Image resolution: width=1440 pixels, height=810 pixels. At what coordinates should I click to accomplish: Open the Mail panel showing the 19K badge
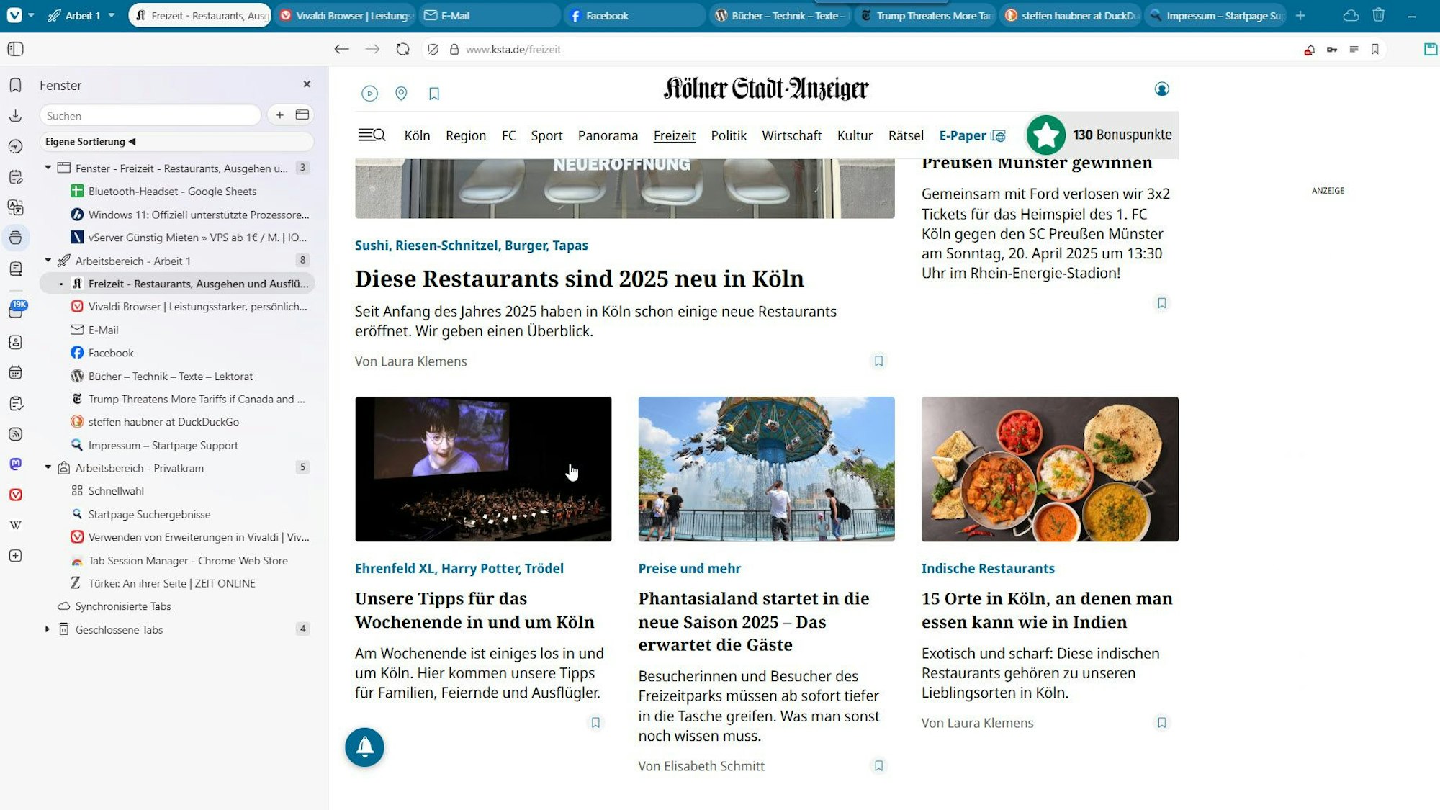pos(16,310)
